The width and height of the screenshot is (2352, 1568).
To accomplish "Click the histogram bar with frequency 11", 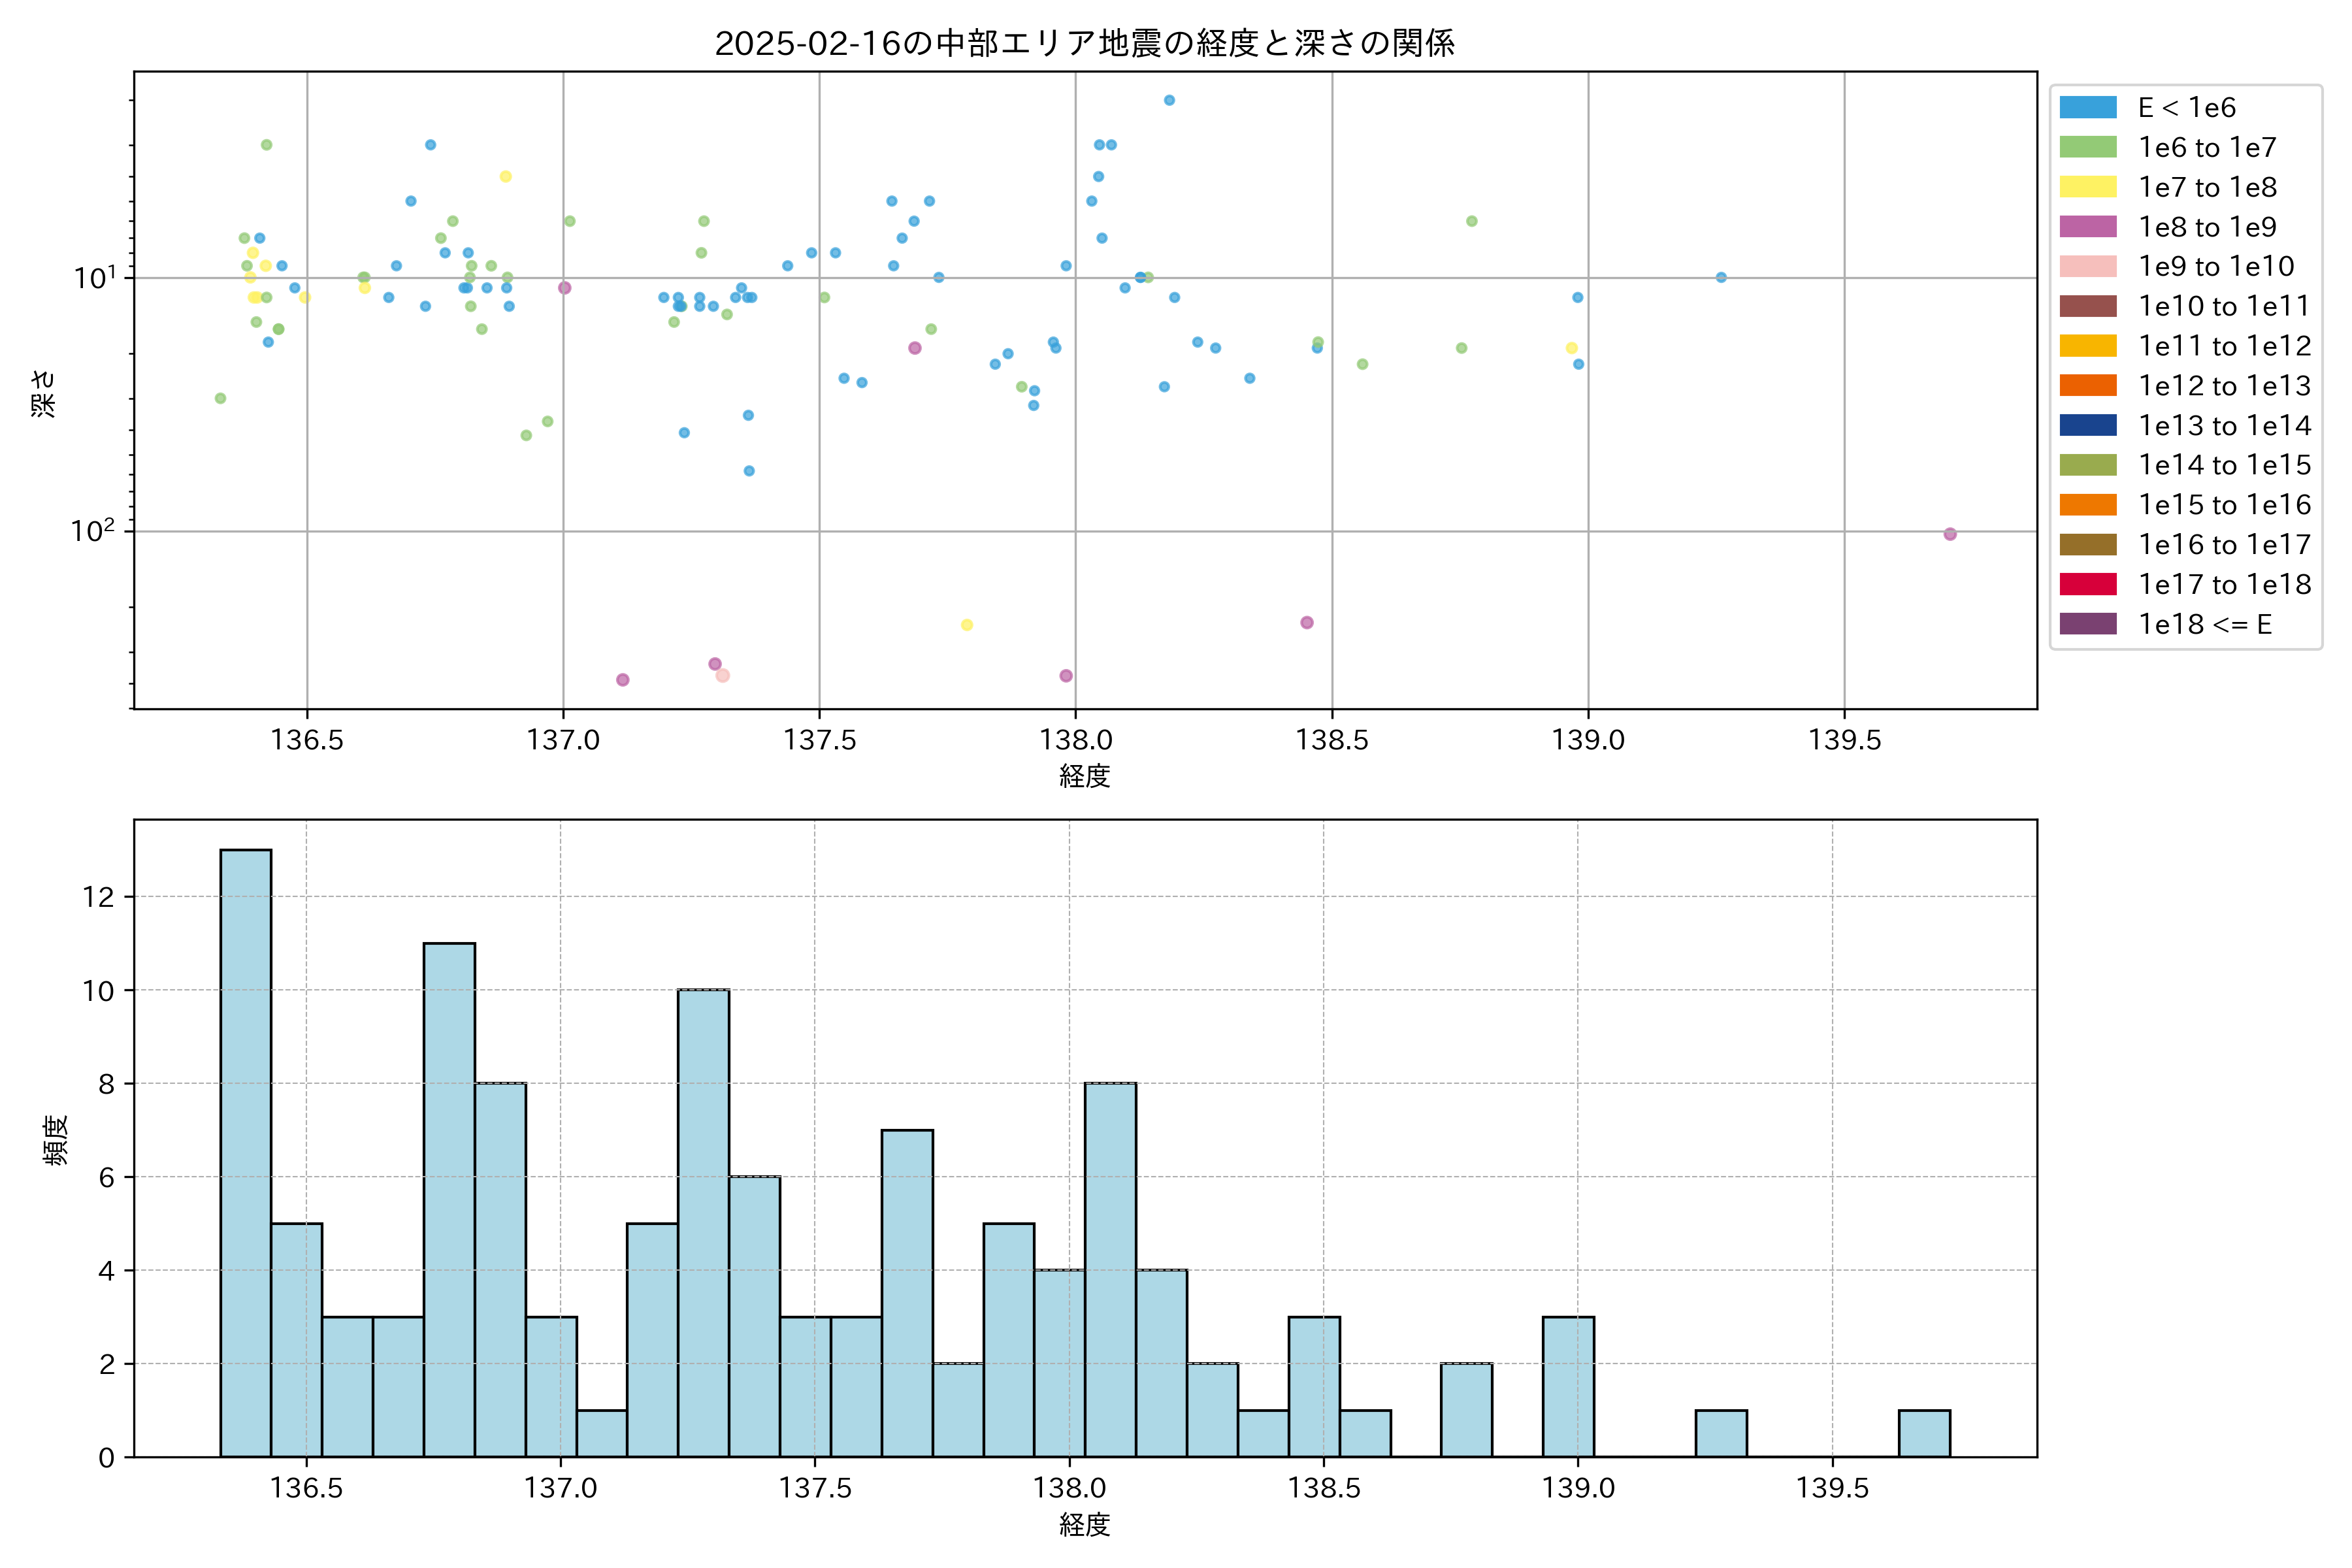I will click(449, 1199).
